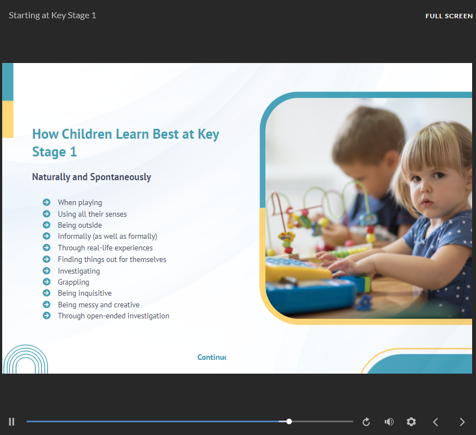Viewport: 476px width, 435px height.
Task: Mute the audio volume
Action: pyautogui.click(x=389, y=422)
